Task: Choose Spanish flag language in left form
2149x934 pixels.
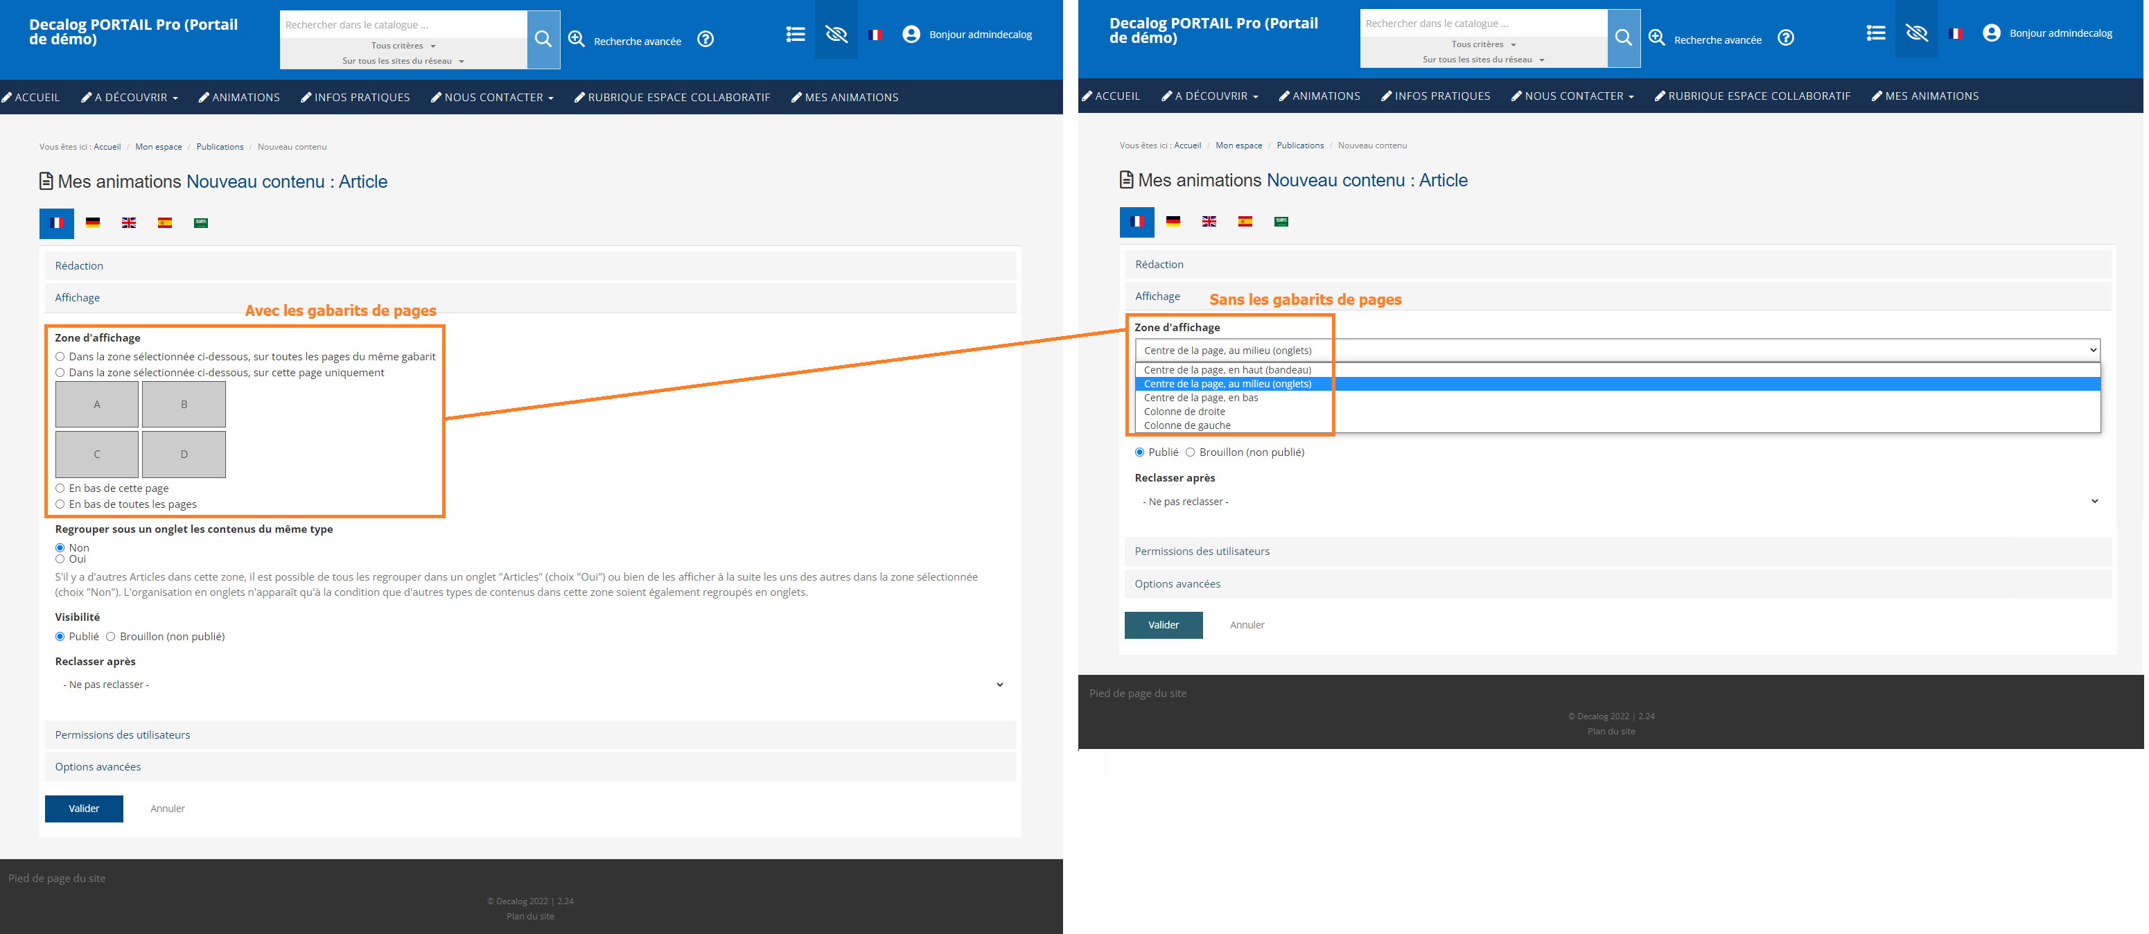Action: pyautogui.click(x=164, y=222)
